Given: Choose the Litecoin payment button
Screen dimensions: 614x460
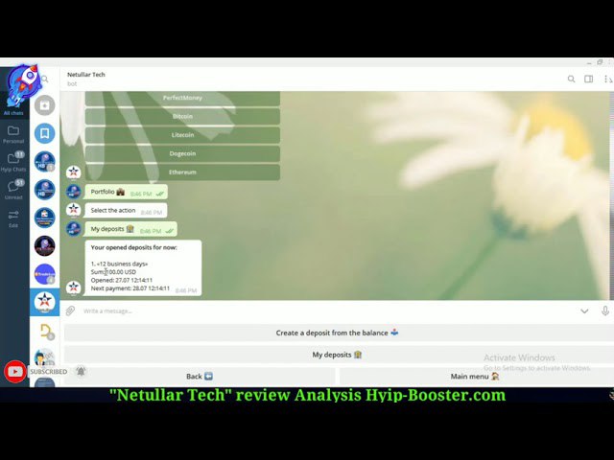Looking at the screenshot, I should pyautogui.click(x=182, y=135).
